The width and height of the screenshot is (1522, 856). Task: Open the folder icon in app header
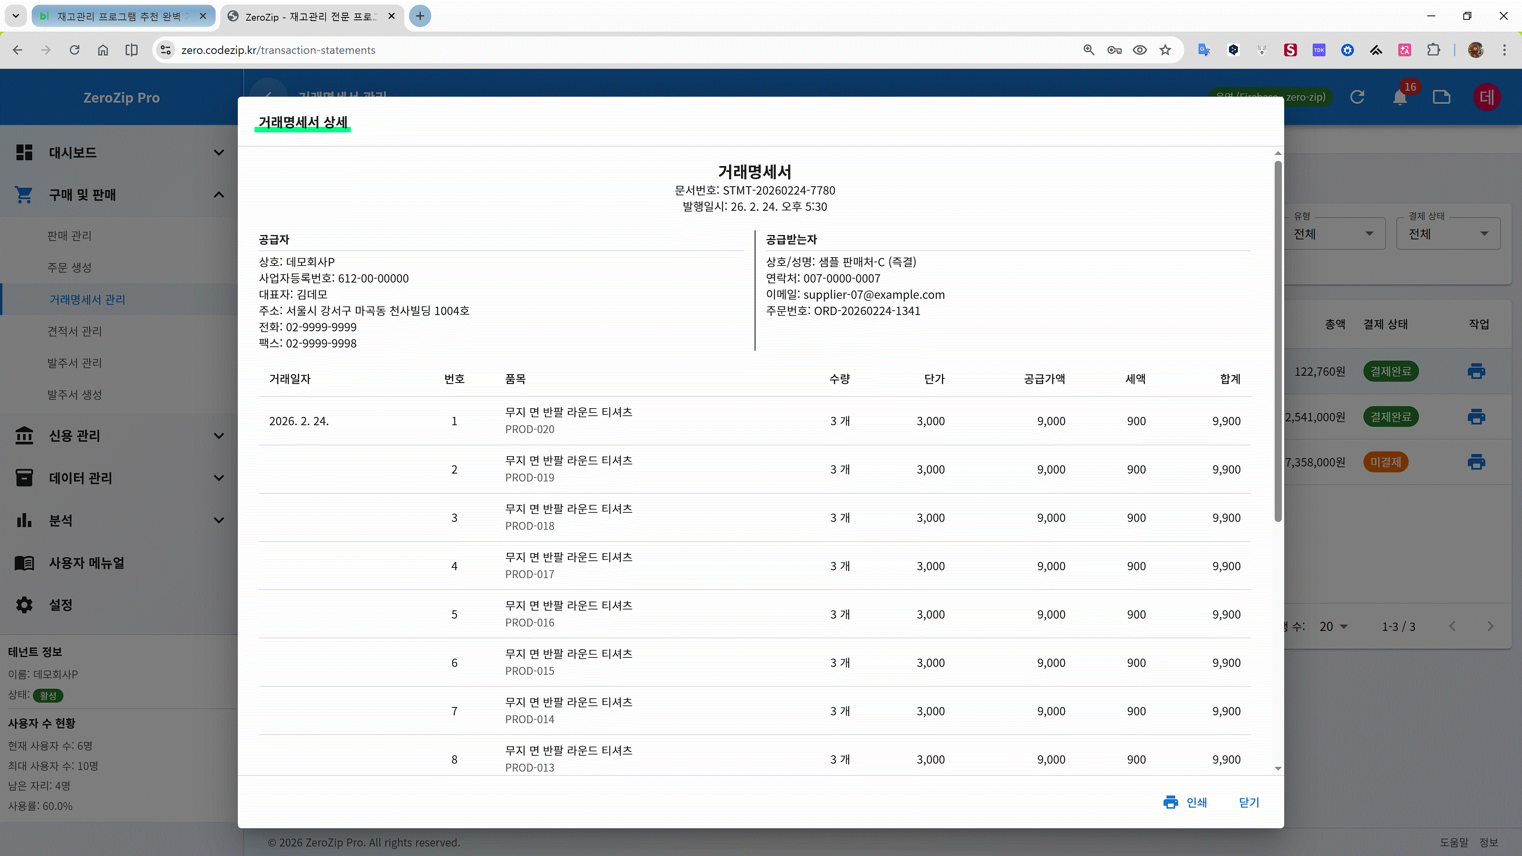[x=1442, y=97]
